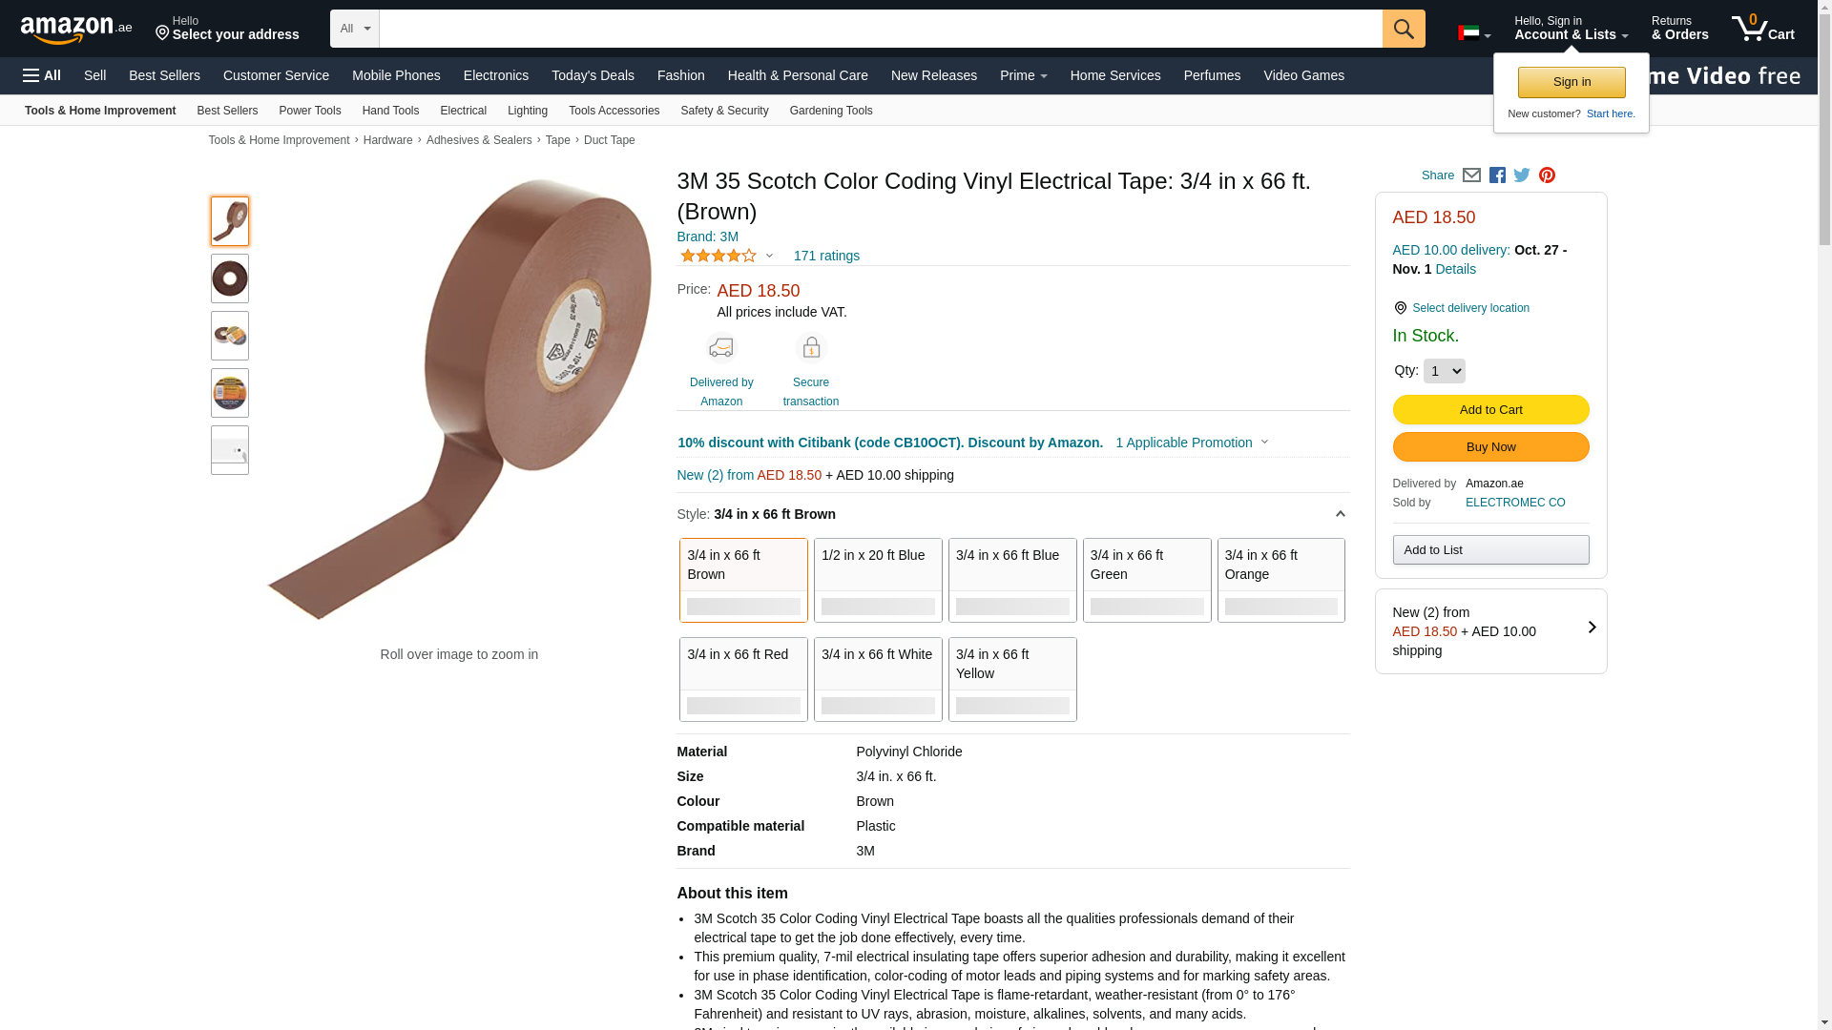Open the All hamburger menu

[x=42, y=75]
